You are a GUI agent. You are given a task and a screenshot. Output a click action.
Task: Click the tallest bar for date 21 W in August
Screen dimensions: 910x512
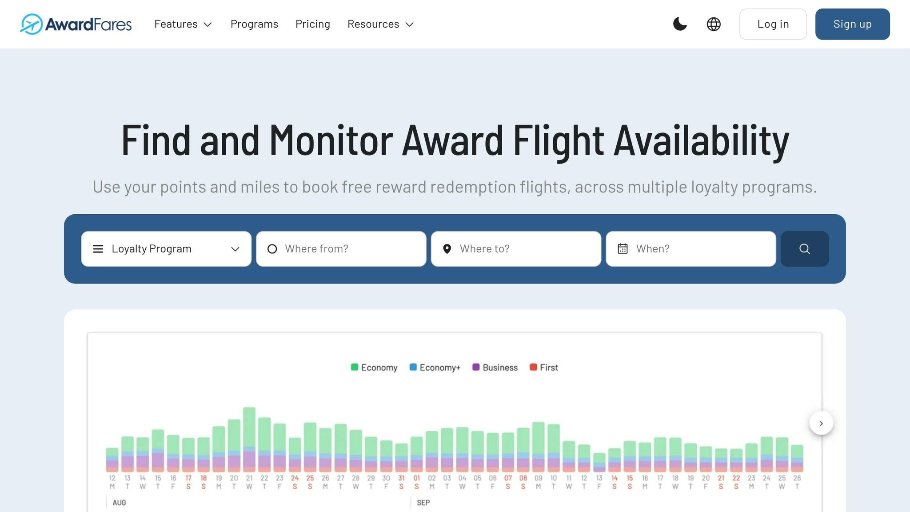[249, 439]
